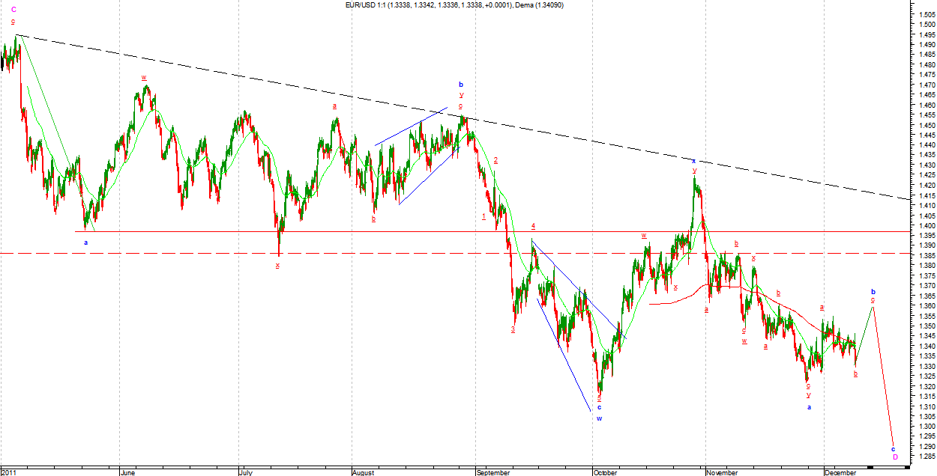Select red wave 2 label in September
The image size is (937, 476).
(496, 160)
